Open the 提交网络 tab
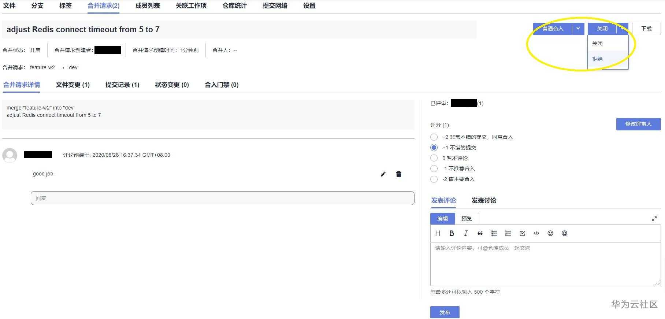The width and height of the screenshot is (665, 319). coord(275,6)
